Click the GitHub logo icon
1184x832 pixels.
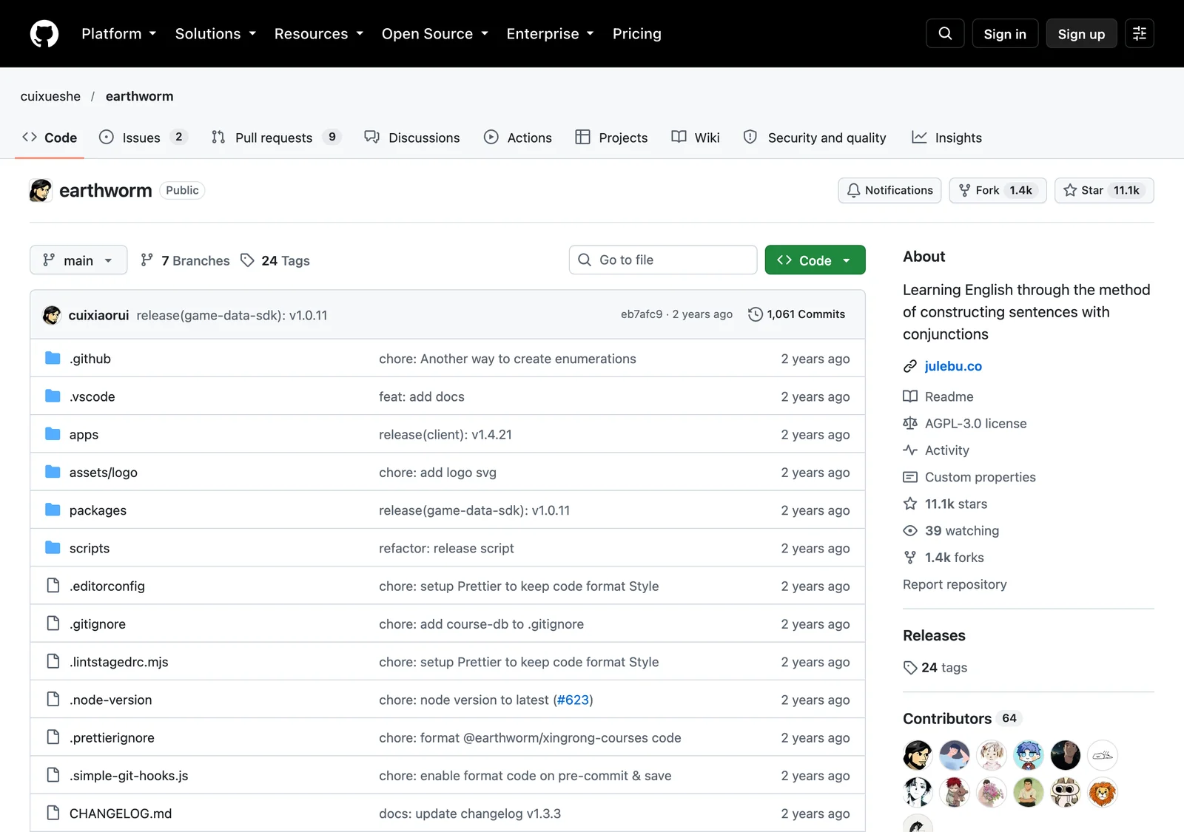44,34
